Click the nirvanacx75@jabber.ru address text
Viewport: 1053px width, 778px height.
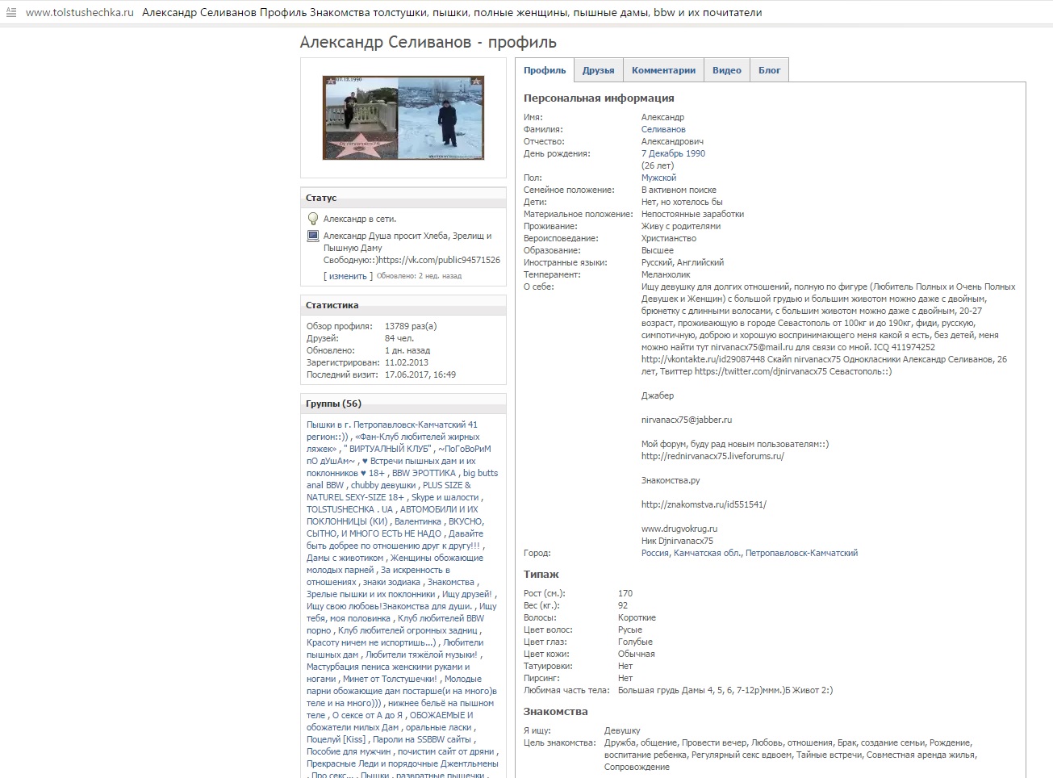coord(687,420)
